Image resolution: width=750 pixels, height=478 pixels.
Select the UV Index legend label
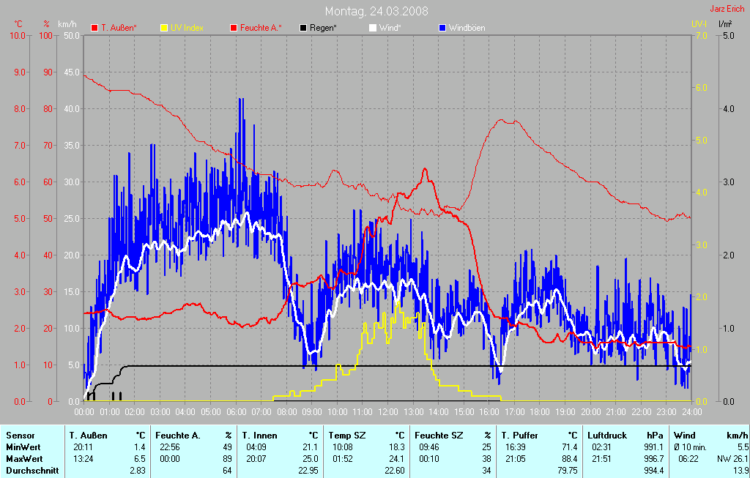click(186, 28)
